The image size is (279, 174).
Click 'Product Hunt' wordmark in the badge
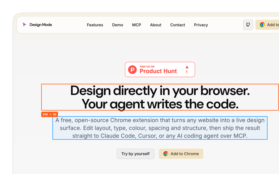pos(158,71)
